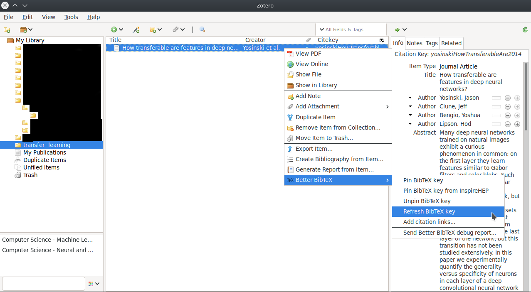Switch to the Related tab
Image resolution: width=531 pixels, height=292 pixels.
[x=451, y=43]
